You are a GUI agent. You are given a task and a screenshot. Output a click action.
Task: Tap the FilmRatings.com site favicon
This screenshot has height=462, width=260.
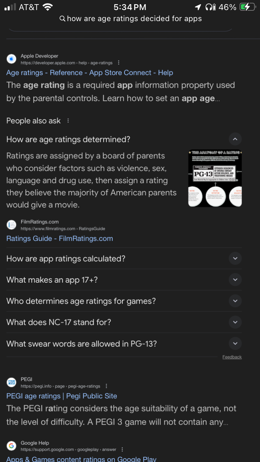click(x=11, y=225)
